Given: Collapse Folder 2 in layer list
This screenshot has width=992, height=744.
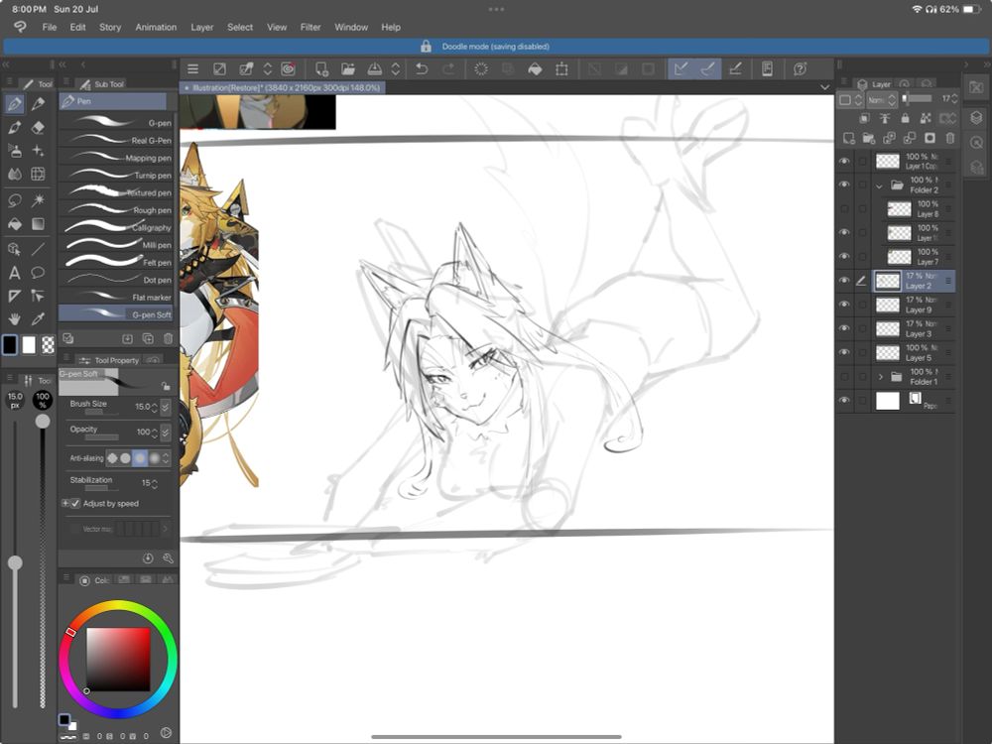Looking at the screenshot, I should (x=879, y=186).
